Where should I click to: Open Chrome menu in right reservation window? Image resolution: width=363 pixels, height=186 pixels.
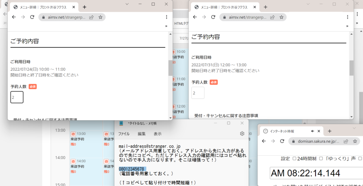point(347,17)
